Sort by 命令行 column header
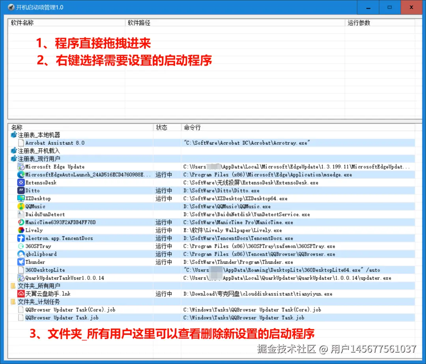The image size is (426, 364). 298,127
